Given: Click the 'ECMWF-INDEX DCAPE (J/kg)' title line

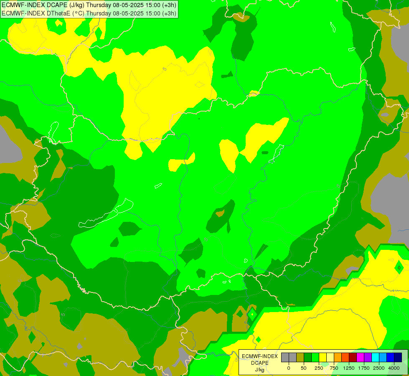Looking at the screenshot, I should click(x=89, y=5).
